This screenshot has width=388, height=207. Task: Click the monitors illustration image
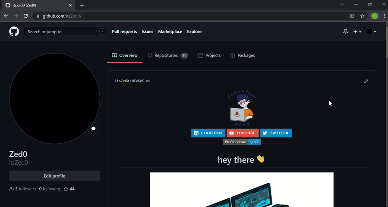[x=242, y=190]
